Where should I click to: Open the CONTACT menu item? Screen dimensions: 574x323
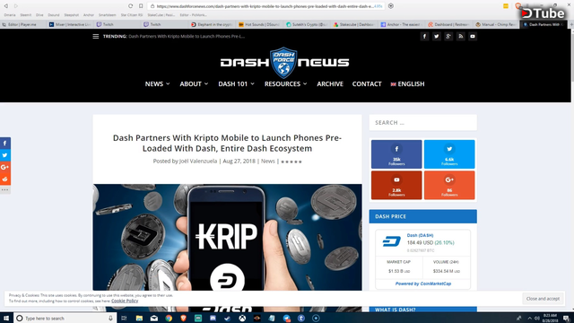point(367,83)
